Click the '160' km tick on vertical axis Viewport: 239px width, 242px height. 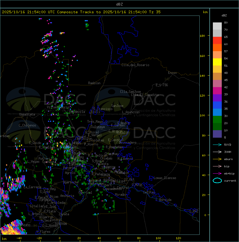202,56
